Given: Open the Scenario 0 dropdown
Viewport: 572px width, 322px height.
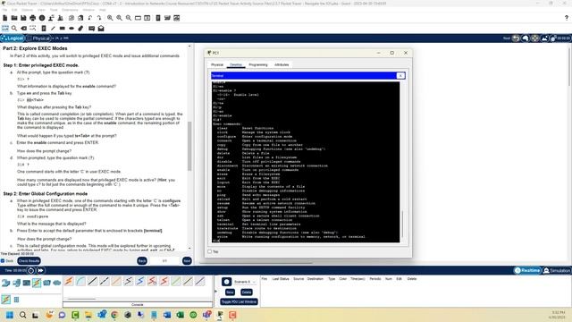Looking at the screenshot, I should pos(245,282).
